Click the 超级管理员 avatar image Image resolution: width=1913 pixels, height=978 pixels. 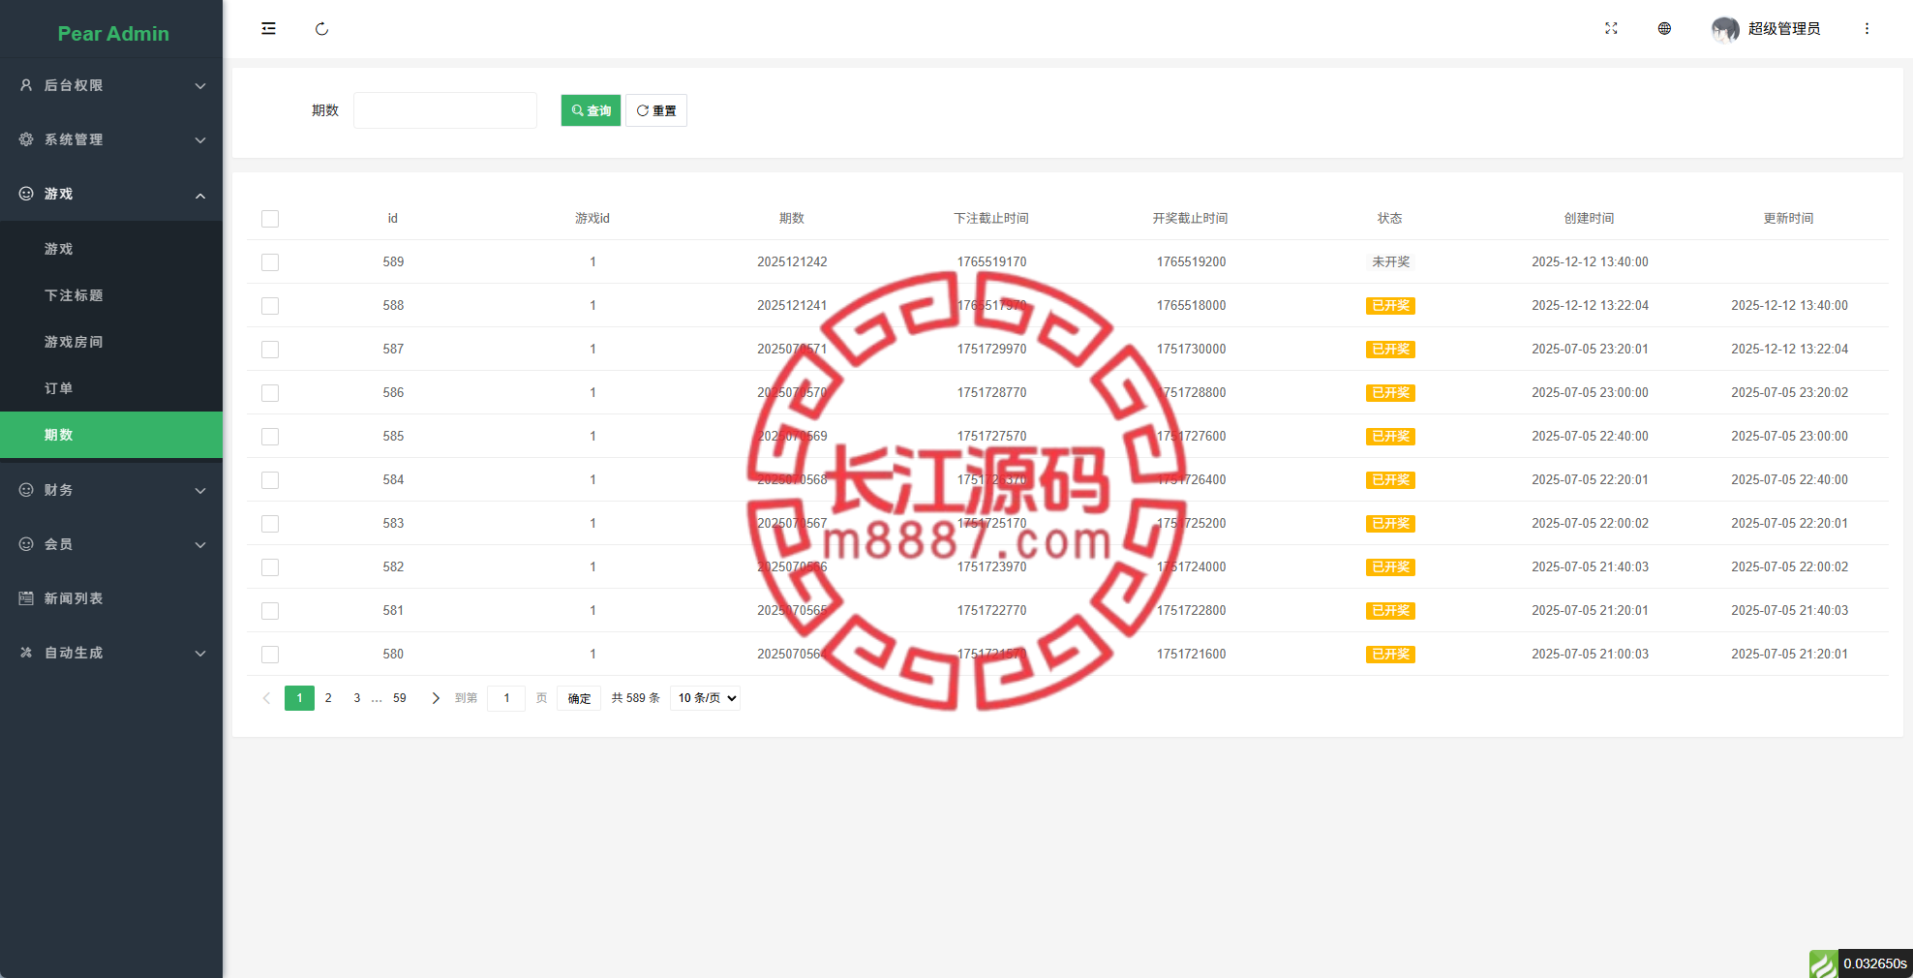1725,29
